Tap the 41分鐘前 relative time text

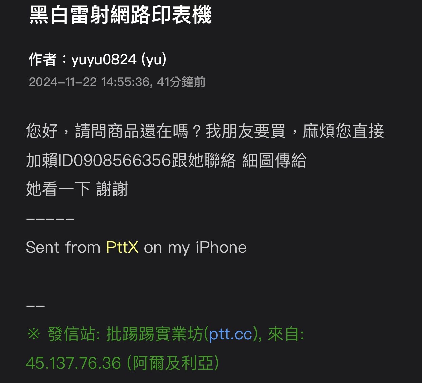click(x=181, y=82)
